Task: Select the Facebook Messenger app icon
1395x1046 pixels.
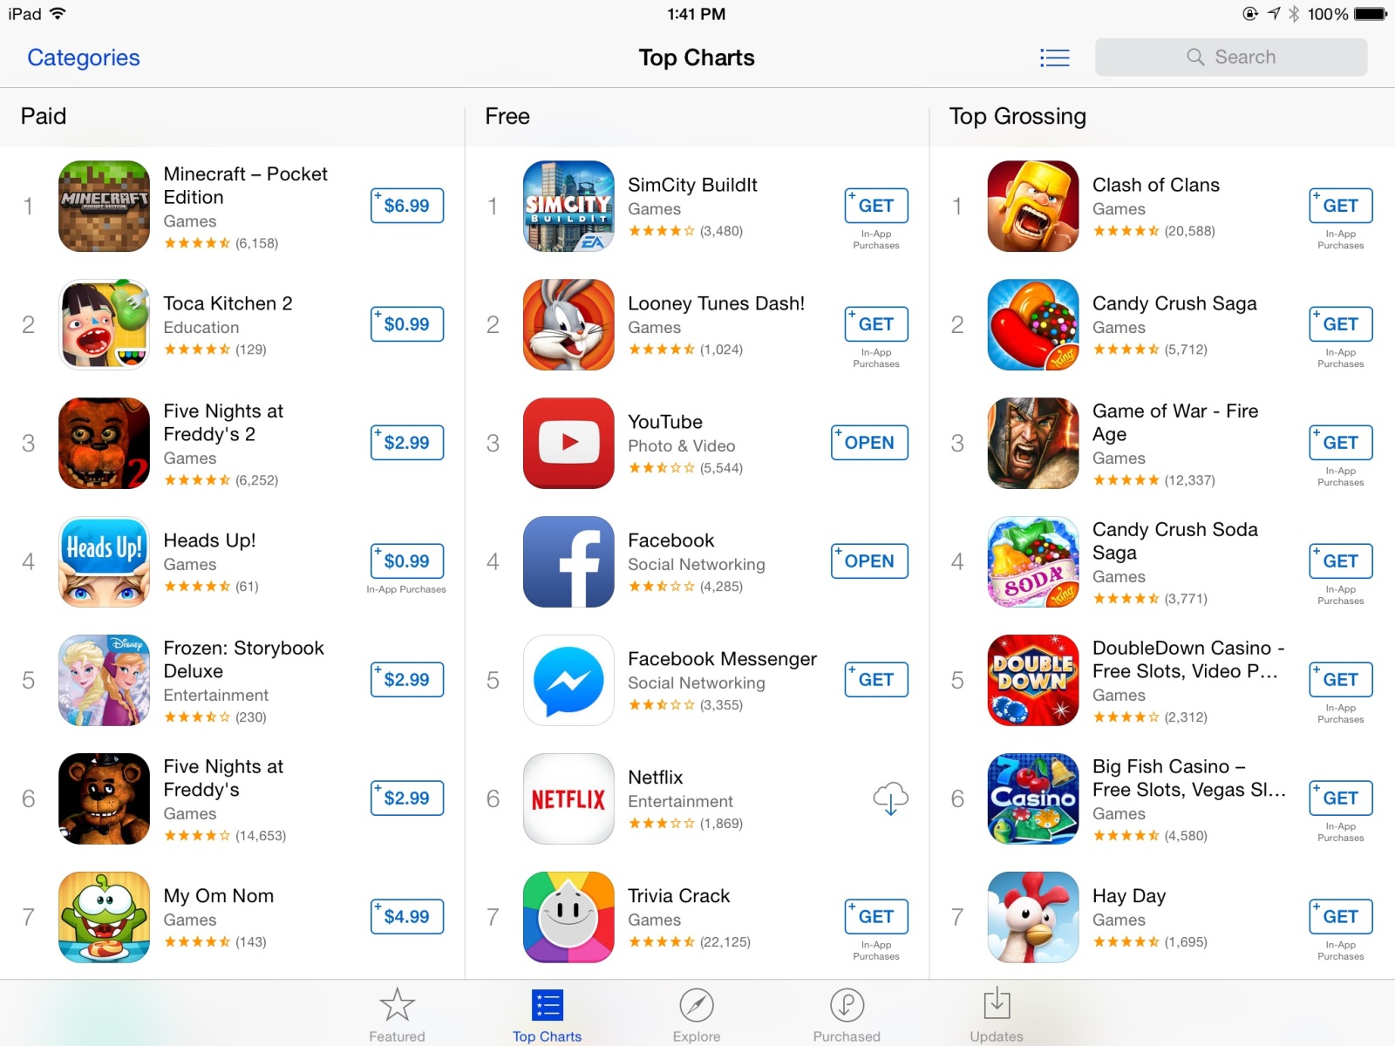Action: click(x=568, y=680)
